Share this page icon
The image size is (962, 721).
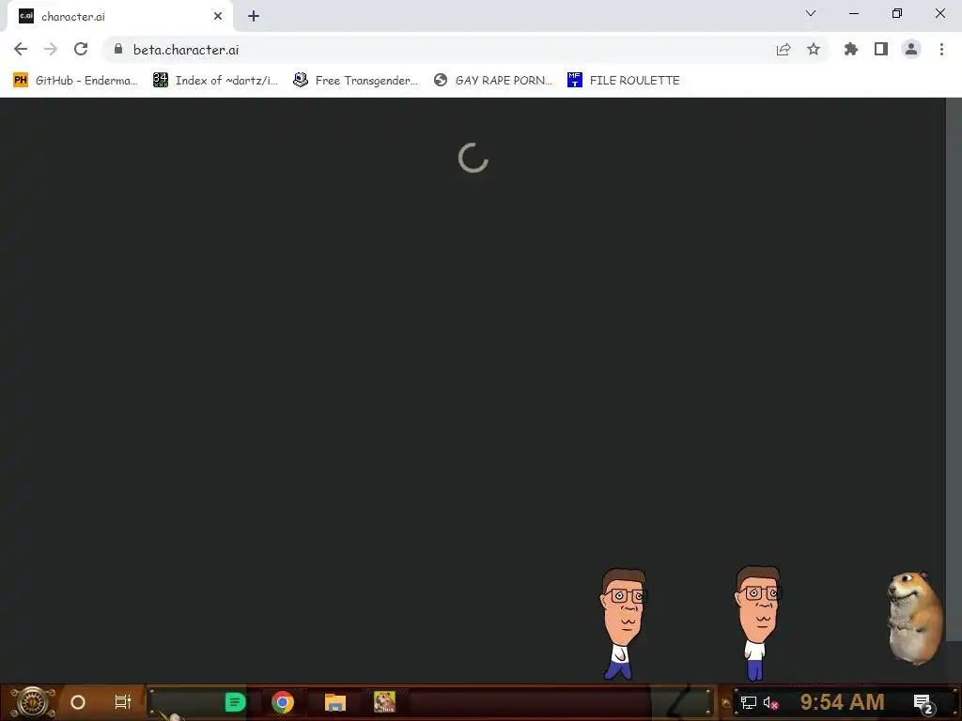pyautogui.click(x=784, y=49)
